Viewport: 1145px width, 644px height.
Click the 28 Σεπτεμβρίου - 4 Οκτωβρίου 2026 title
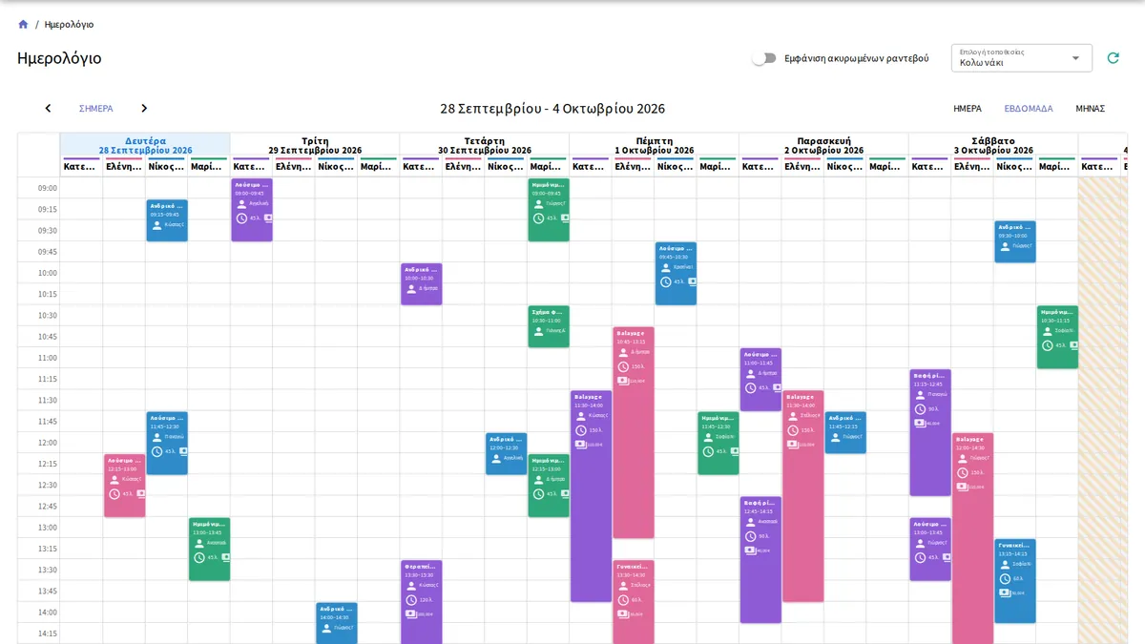tap(552, 109)
